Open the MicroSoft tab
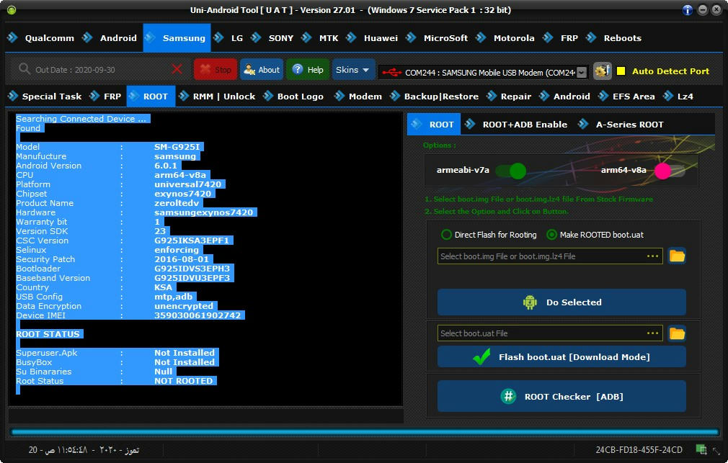The image size is (728, 463). (x=437, y=38)
